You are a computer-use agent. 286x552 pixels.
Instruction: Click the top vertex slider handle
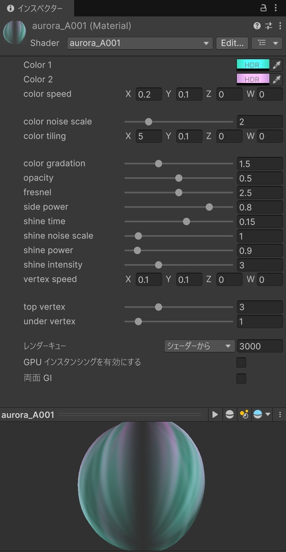pos(159,307)
